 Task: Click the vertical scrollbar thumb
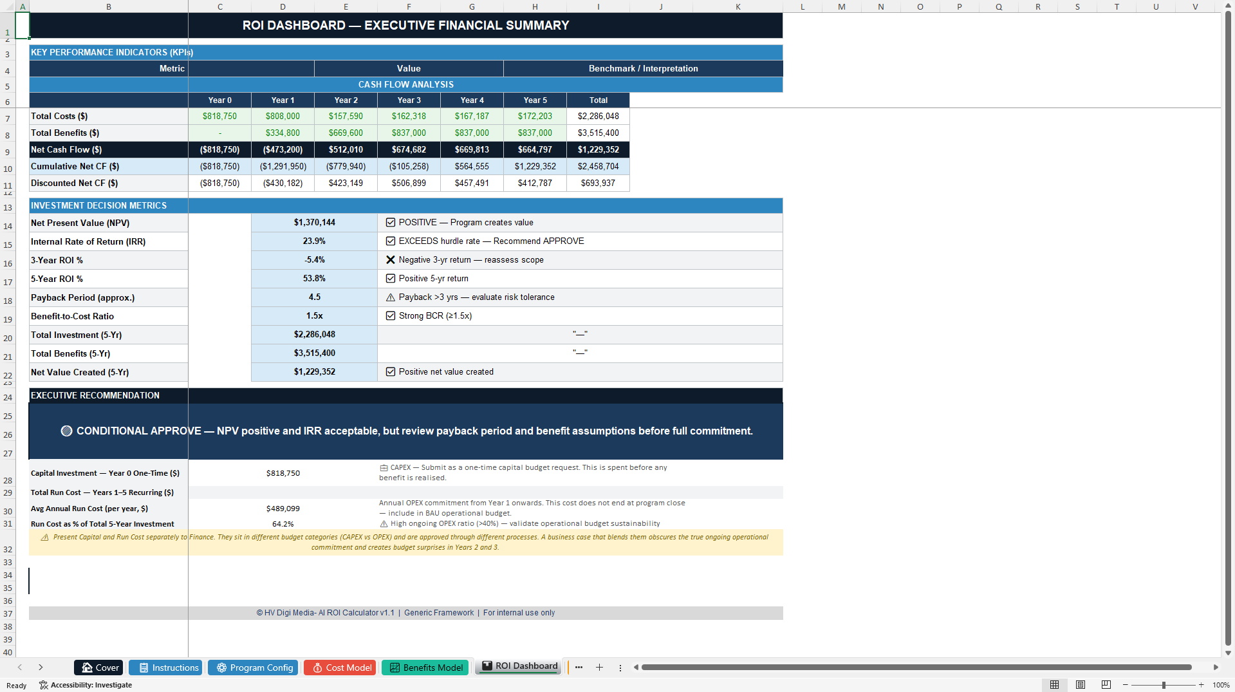[1228, 328]
